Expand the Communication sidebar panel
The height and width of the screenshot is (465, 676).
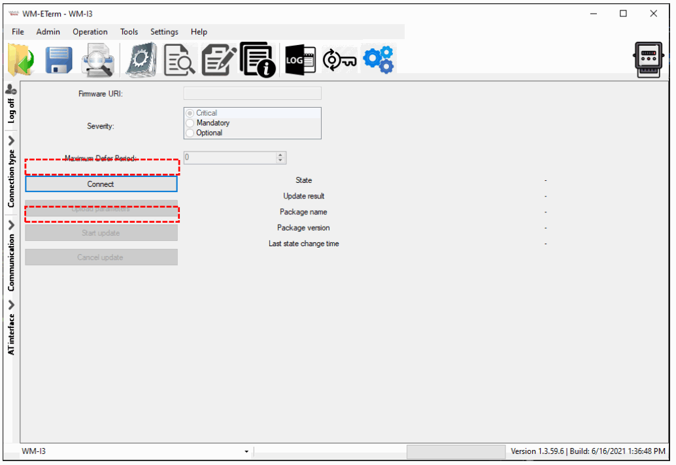click(x=10, y=258)
